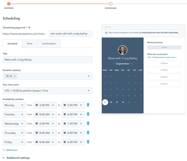The image size is (187, 161).
Task: Click the Overview step in progress bar
Action: pyautogui.click(x=9, y=4)
